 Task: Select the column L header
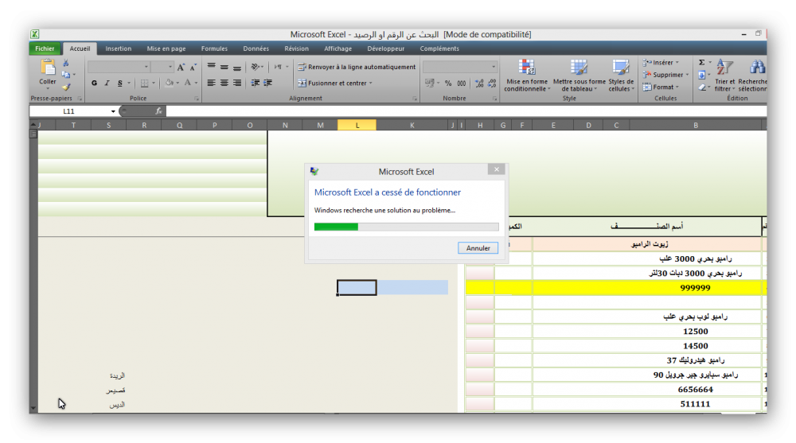(x=357, y=126)
